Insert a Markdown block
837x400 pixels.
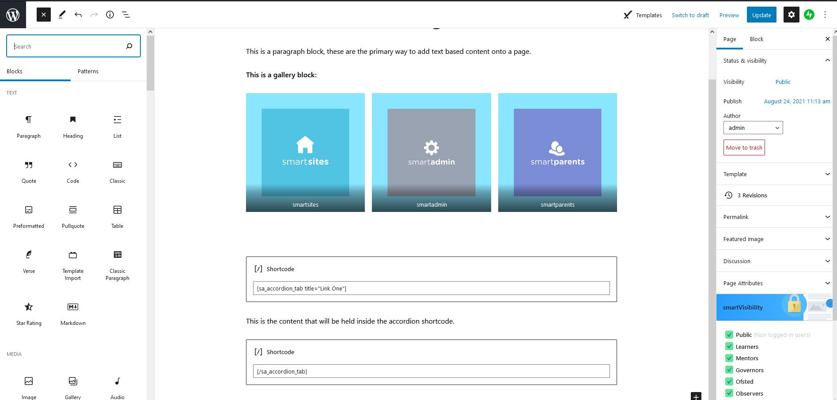pos(73,313)
